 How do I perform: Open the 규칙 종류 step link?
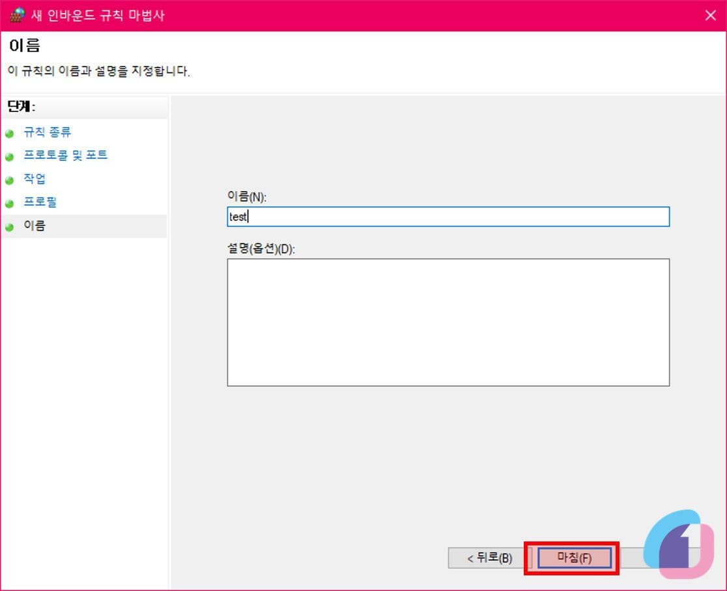47,132
